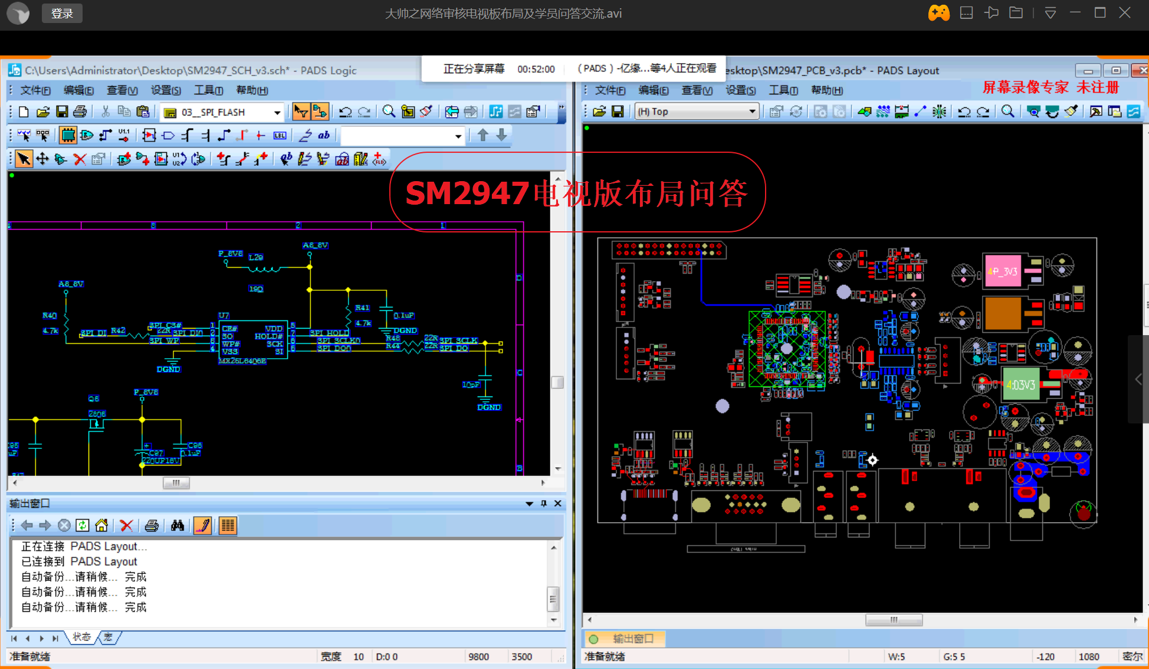Click the Design toolbar icon in PADS Layout

883,112
